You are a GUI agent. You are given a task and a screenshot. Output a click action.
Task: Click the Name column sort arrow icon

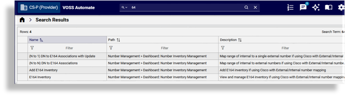tap(41, 40)
